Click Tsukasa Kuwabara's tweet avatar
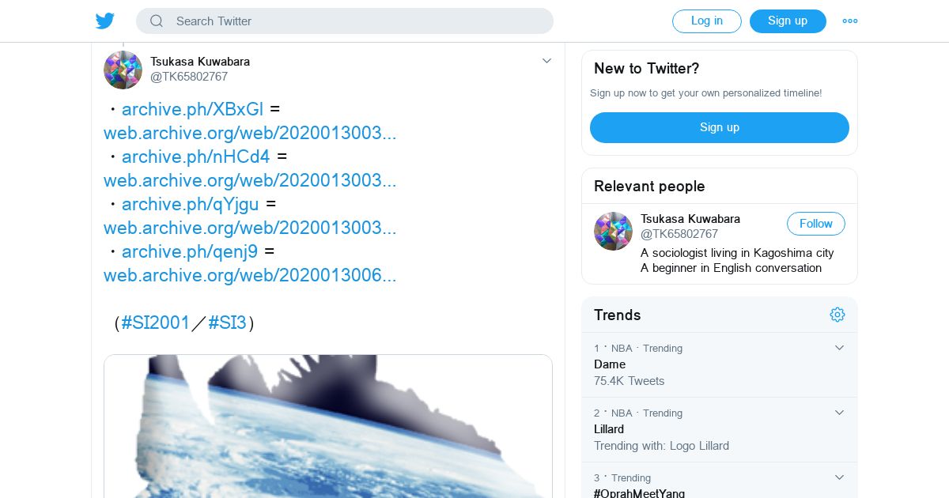The width and height of the screenshot is (949, 498). [x=123, y=70]
